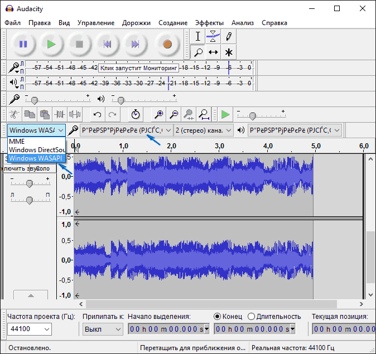Image resolution: width=376 pixels, height=354 pixels.
Task: Select the Envelope tool
Action: (x=213, y=37)
